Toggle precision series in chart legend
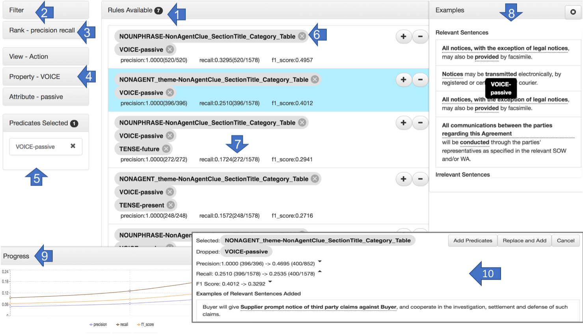Image resolution: width=583 pixels, height=334 pixels. 99,325
